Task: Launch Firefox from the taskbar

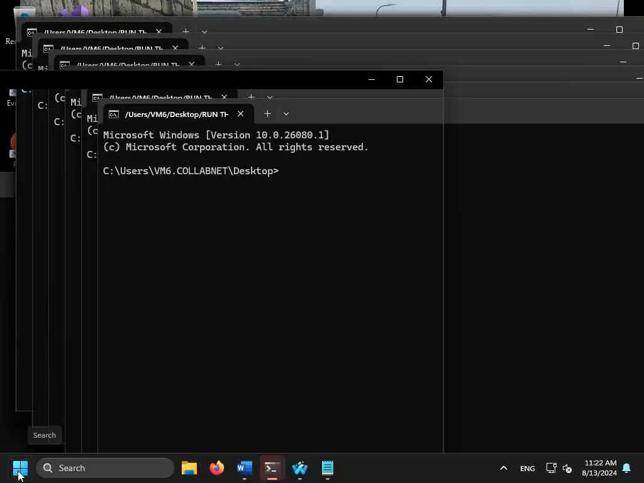Action: (x=217, y=468)
